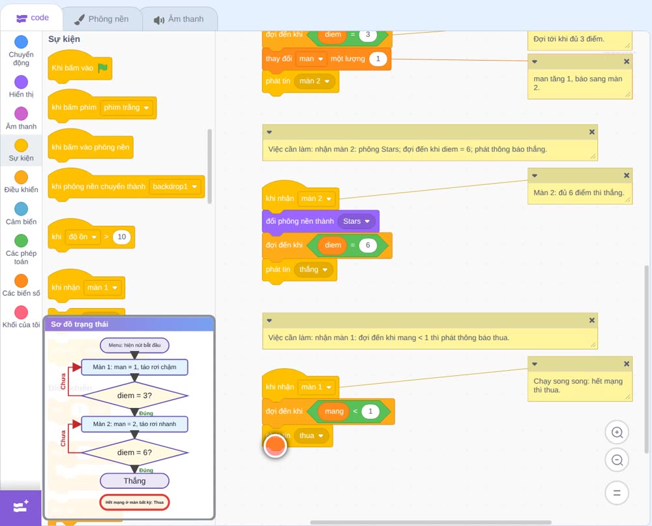Viewport: 652px width, 526px height.
Task: Close the 'Chạy song song' comment
Action: pos(626,364)
